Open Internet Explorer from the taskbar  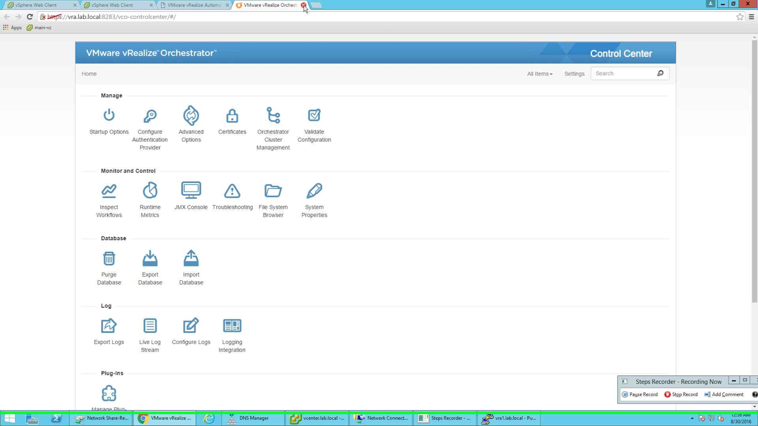[208, 418]
